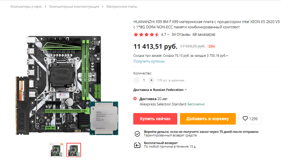Select the delivery radio button for 20 авг
The width and height of the screenshot is (281, 160).
(x=135, y=99)
